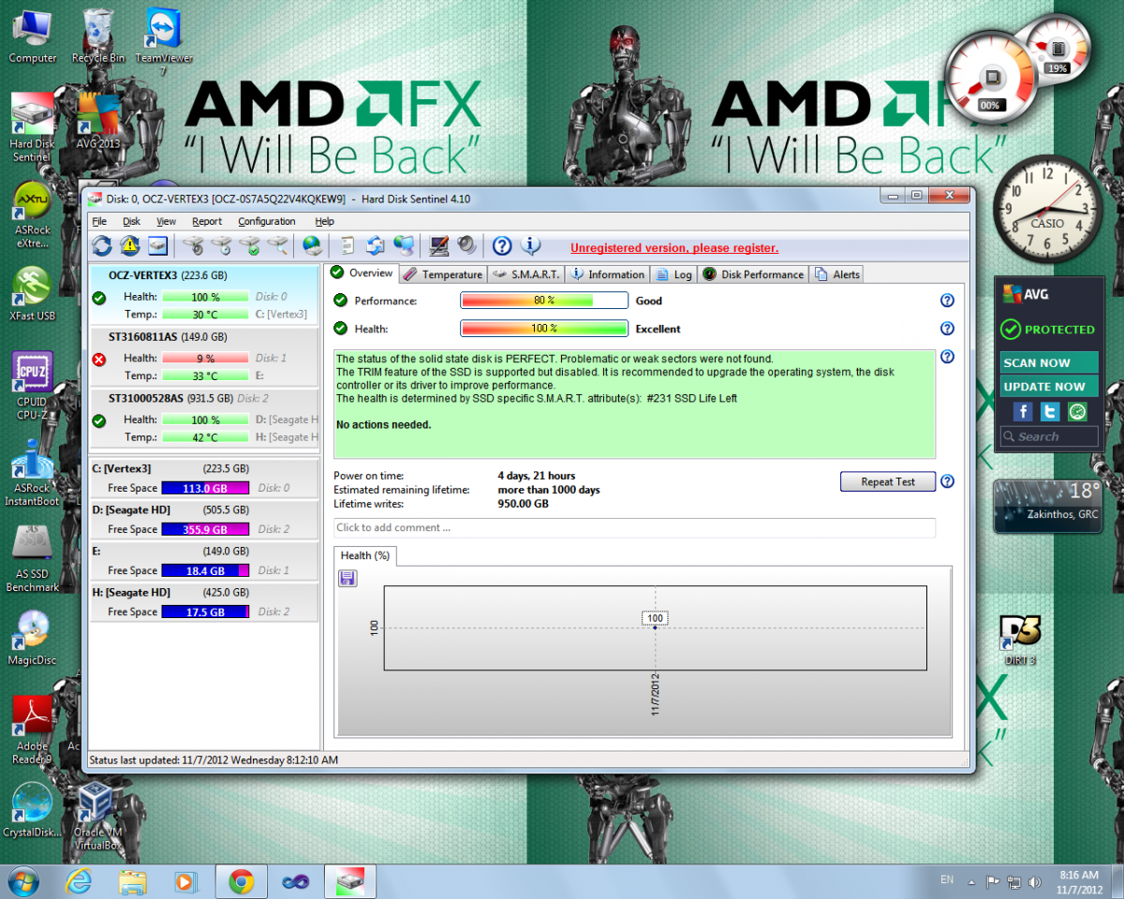Click the Unregistered version, please register link
Screen dimensions: 1124x899
pyautogui.click(x=674, y=248)
